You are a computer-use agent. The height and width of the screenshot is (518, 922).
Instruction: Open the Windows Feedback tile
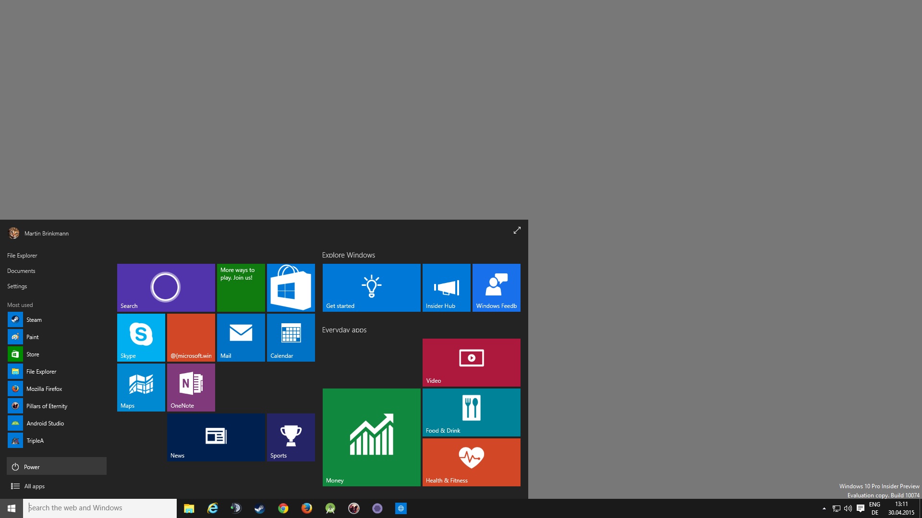point(496,287)
